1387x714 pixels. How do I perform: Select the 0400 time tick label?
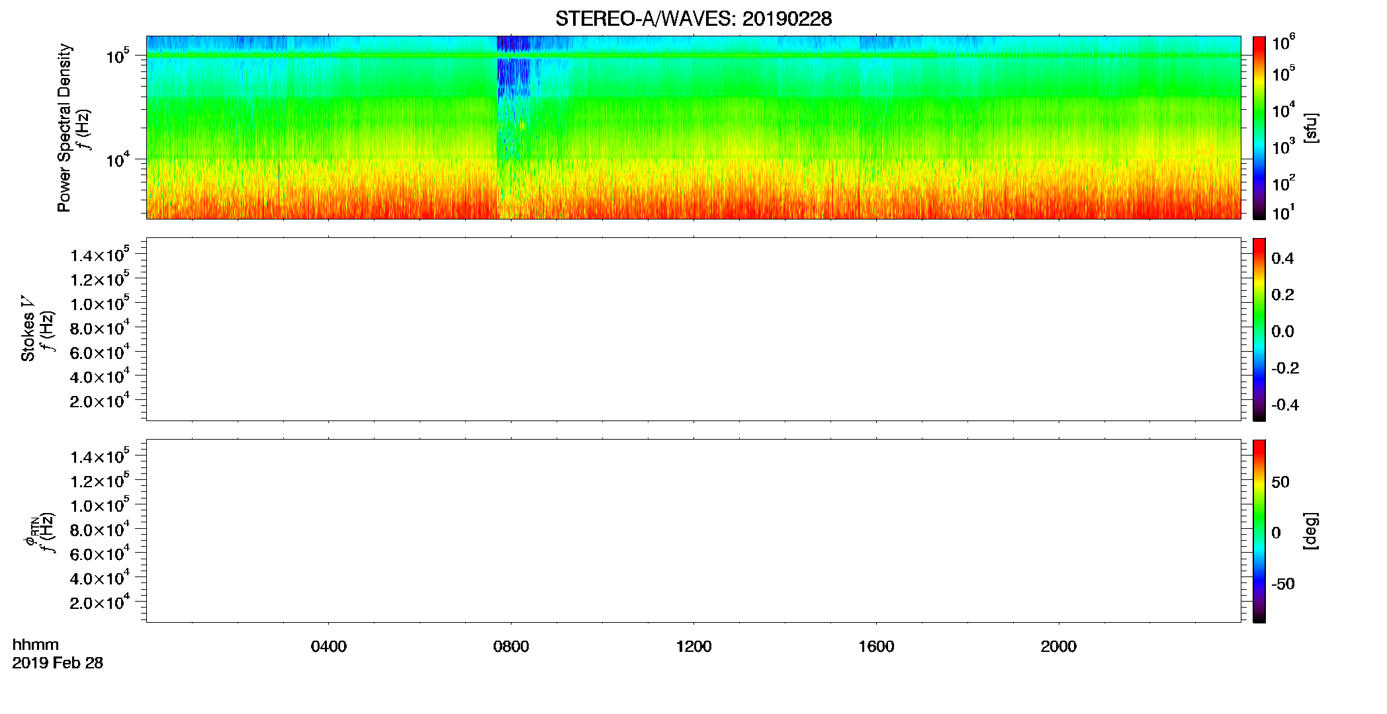pos(329,647)
